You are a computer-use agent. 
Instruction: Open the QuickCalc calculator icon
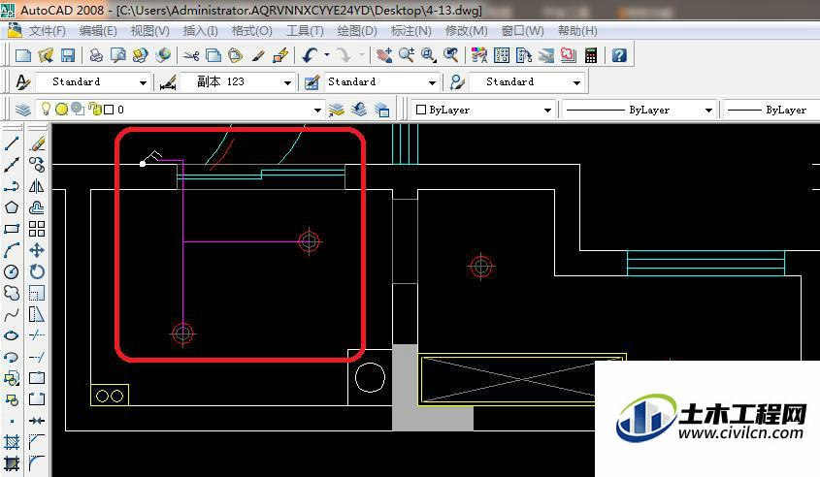[591, 55]
